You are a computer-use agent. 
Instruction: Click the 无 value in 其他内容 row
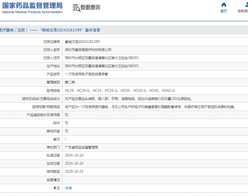point(67,131)
